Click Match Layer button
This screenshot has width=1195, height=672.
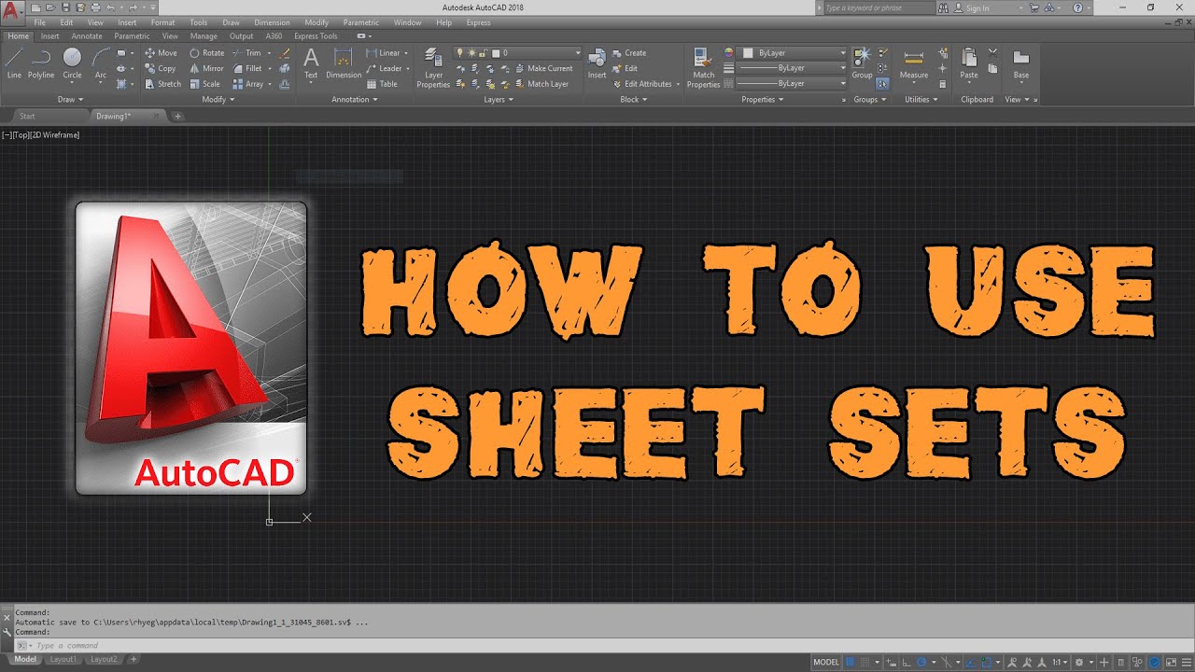pyautogui.click(x=541, y=84)
